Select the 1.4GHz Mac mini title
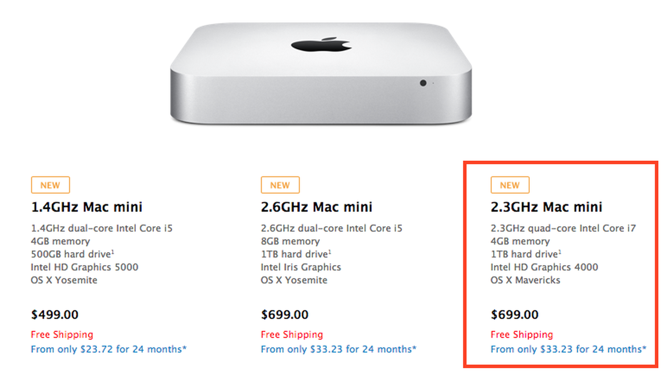Screen dimensions: 667x375 click(87, 207)
